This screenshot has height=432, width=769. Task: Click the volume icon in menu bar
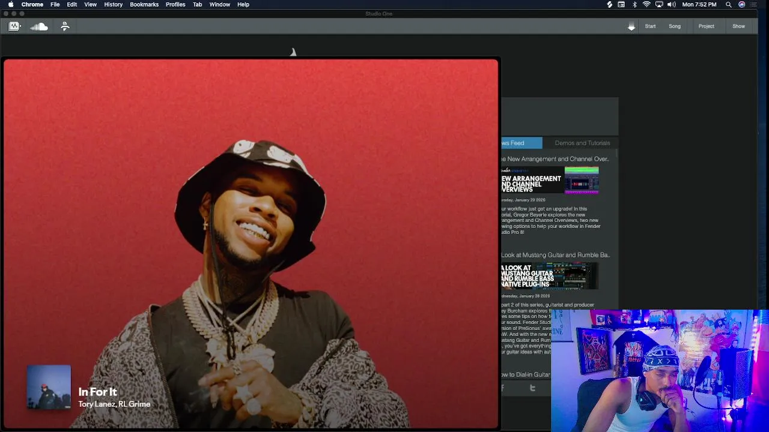(x=672, y=4)
